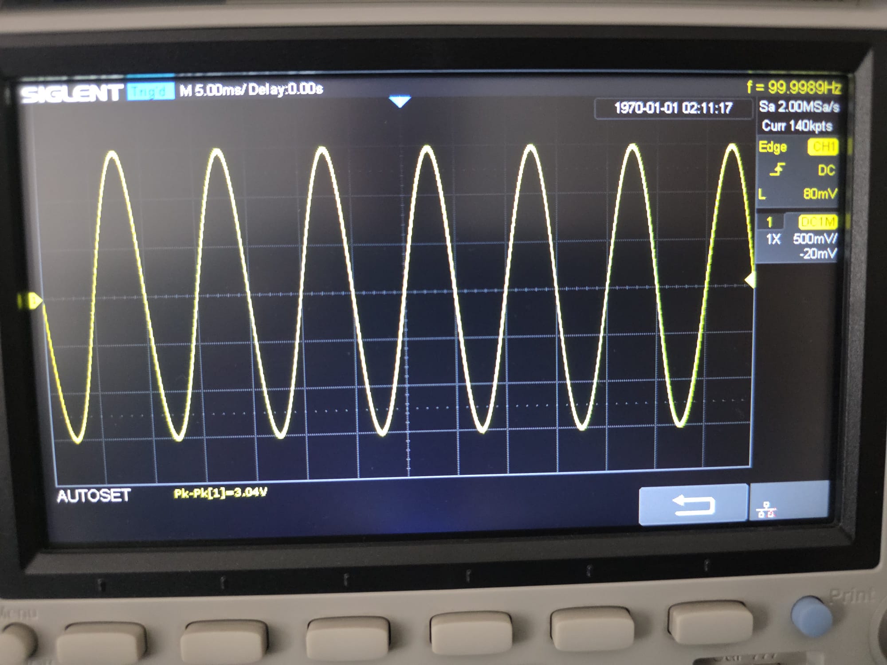Select the trigger position triangle marker
The width and height of the screenshot is (887, 665).
400,102
